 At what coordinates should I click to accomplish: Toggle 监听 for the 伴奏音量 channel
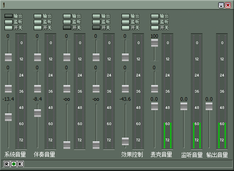pos(38,22)
